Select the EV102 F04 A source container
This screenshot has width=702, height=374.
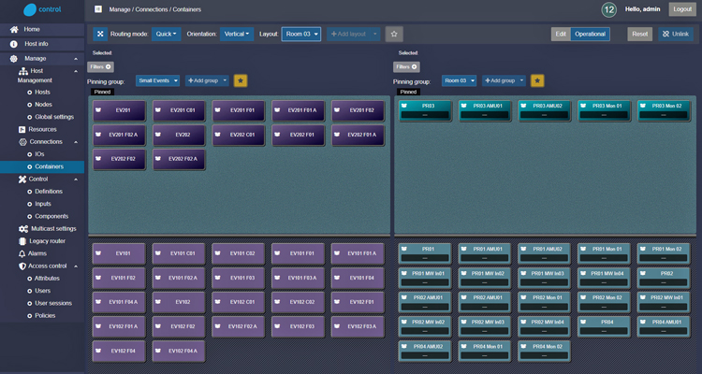click(x=179, y=352)
